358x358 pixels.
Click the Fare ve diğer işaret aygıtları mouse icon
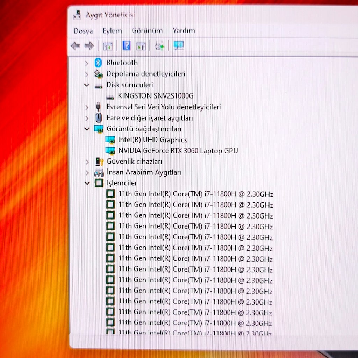coord(98,118)
